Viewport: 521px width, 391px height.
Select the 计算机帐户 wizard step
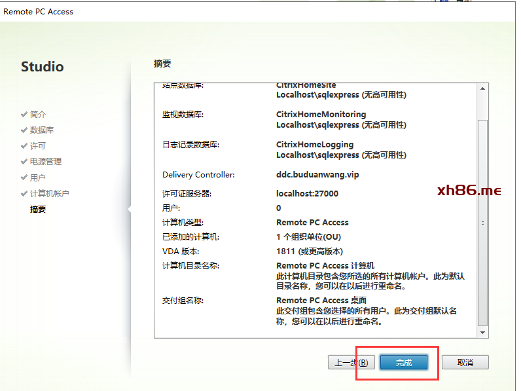point(50,193)
